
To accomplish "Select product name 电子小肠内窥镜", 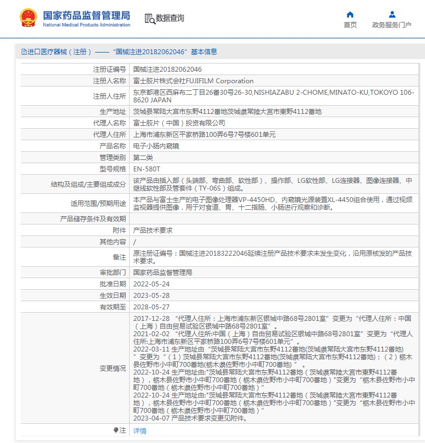I will [x=156, y=146].
